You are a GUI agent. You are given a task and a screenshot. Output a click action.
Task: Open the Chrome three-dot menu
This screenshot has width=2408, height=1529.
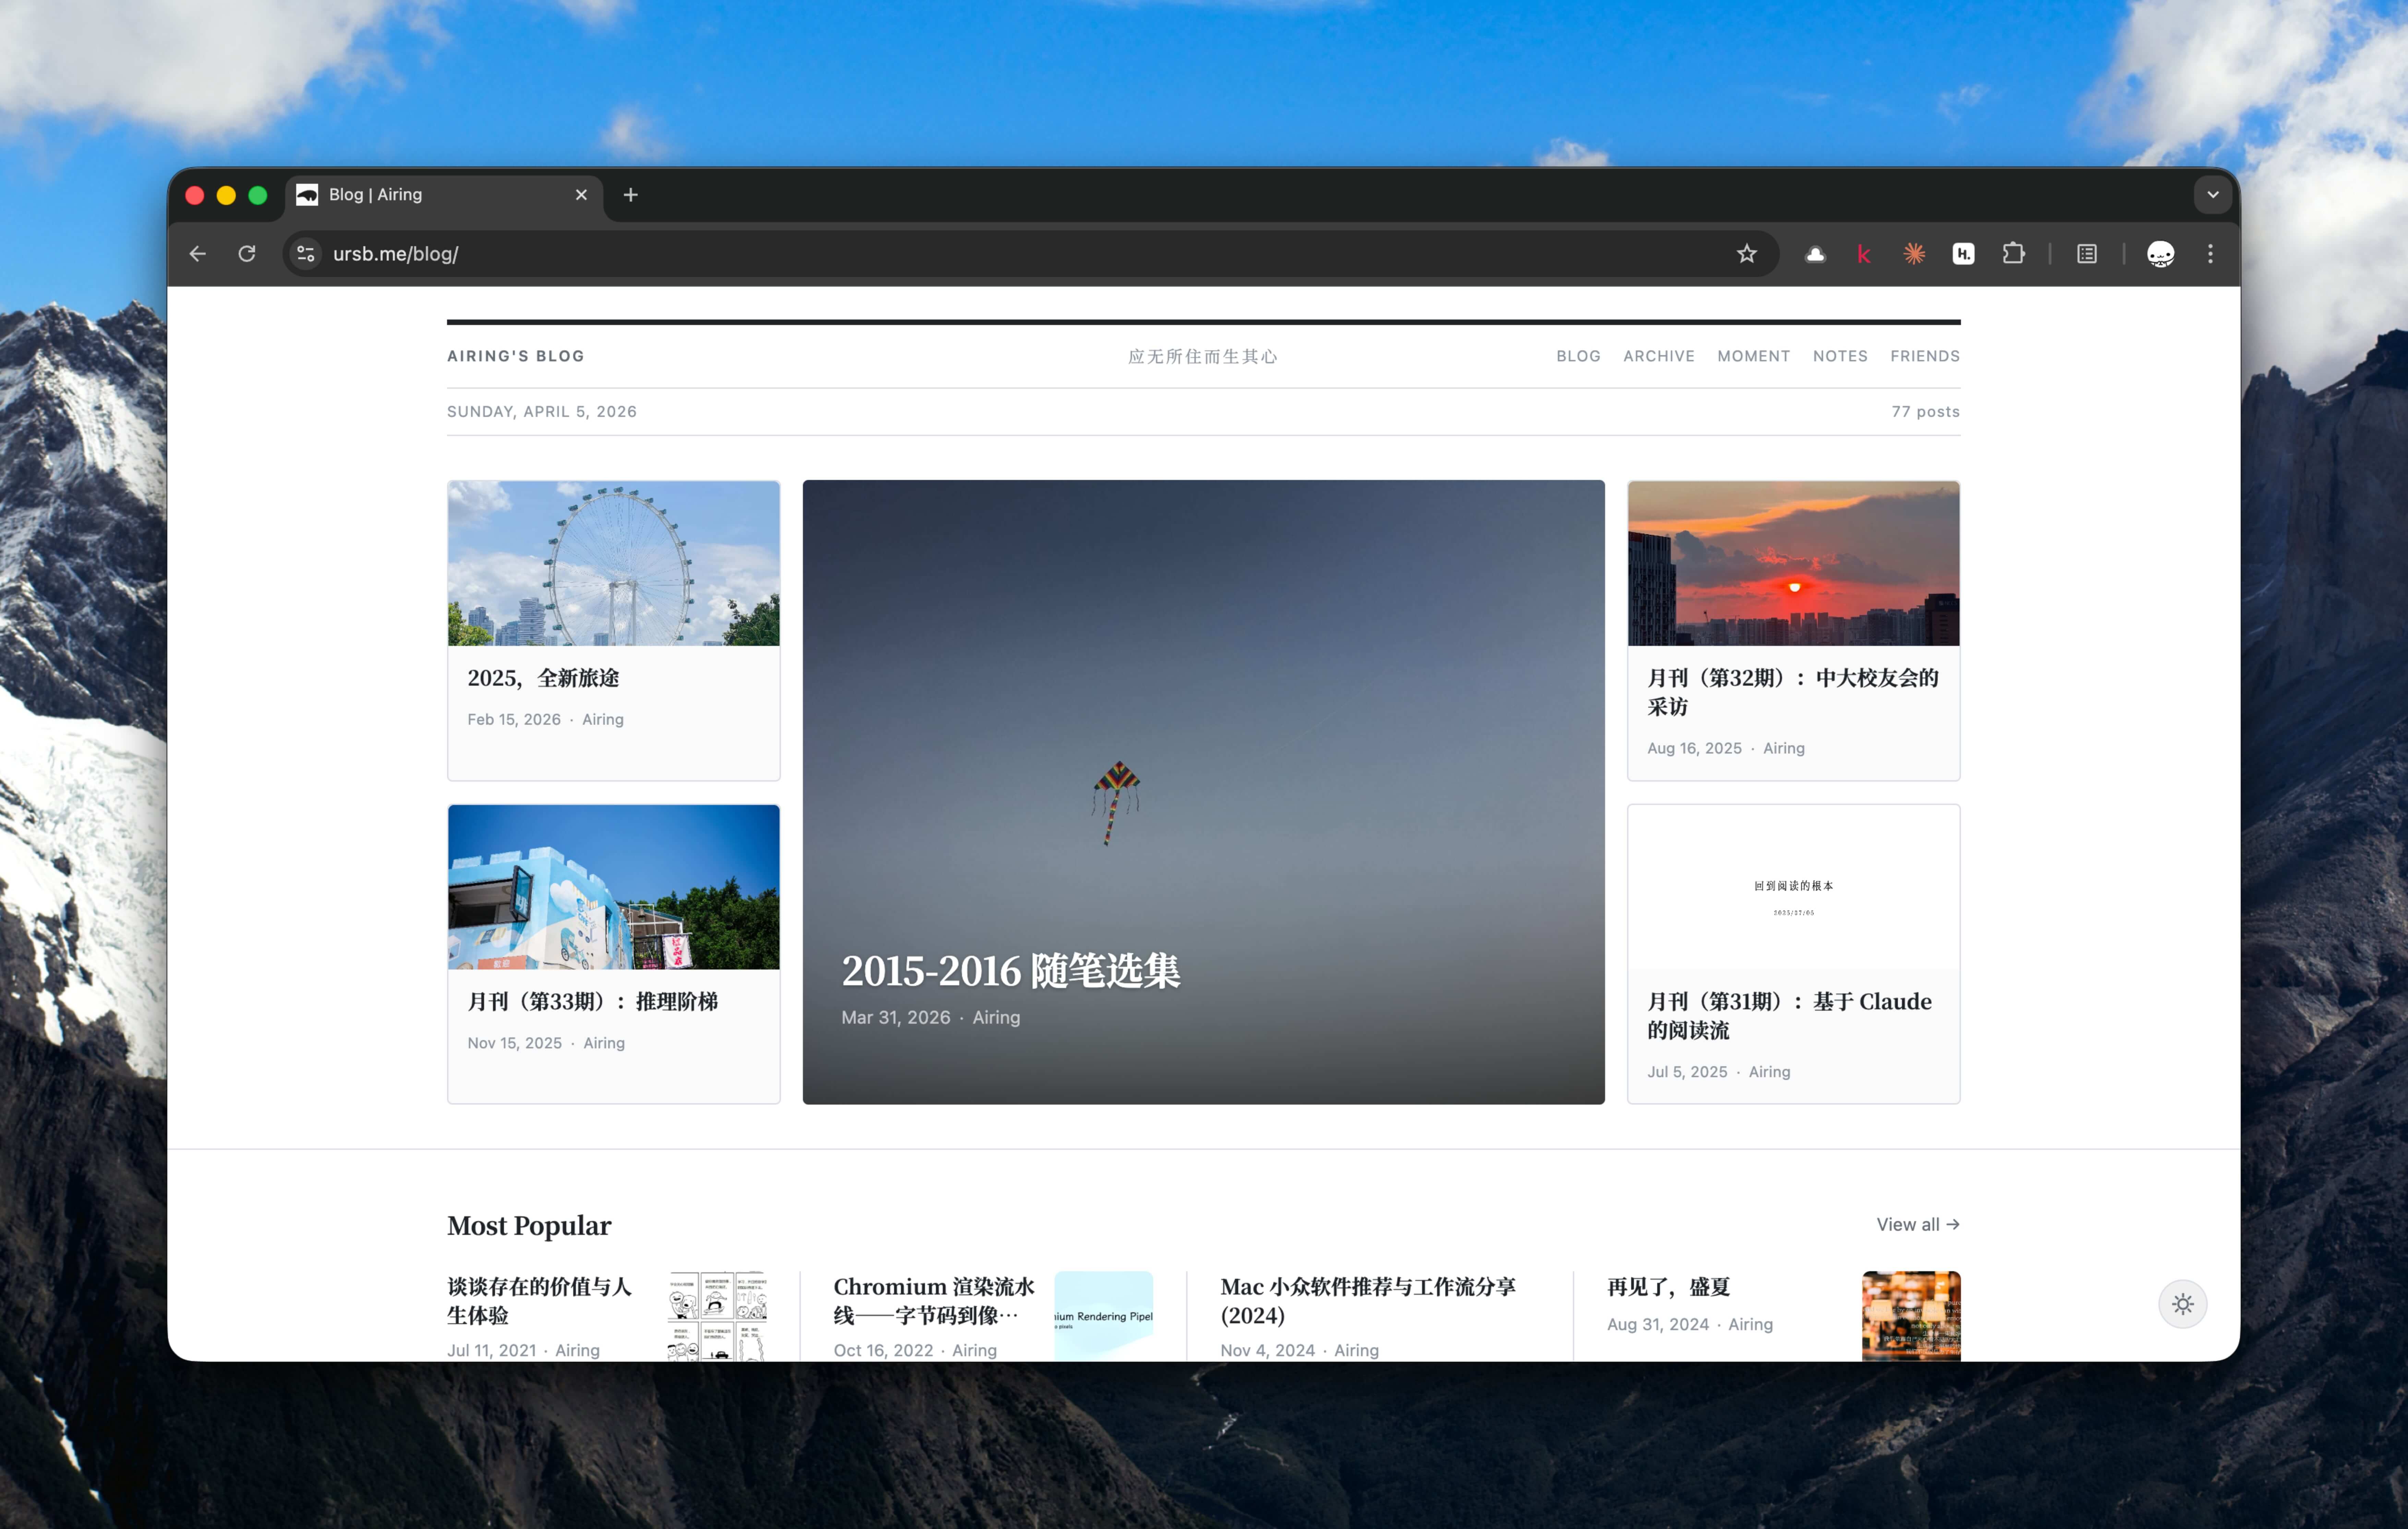point(2210,254)
